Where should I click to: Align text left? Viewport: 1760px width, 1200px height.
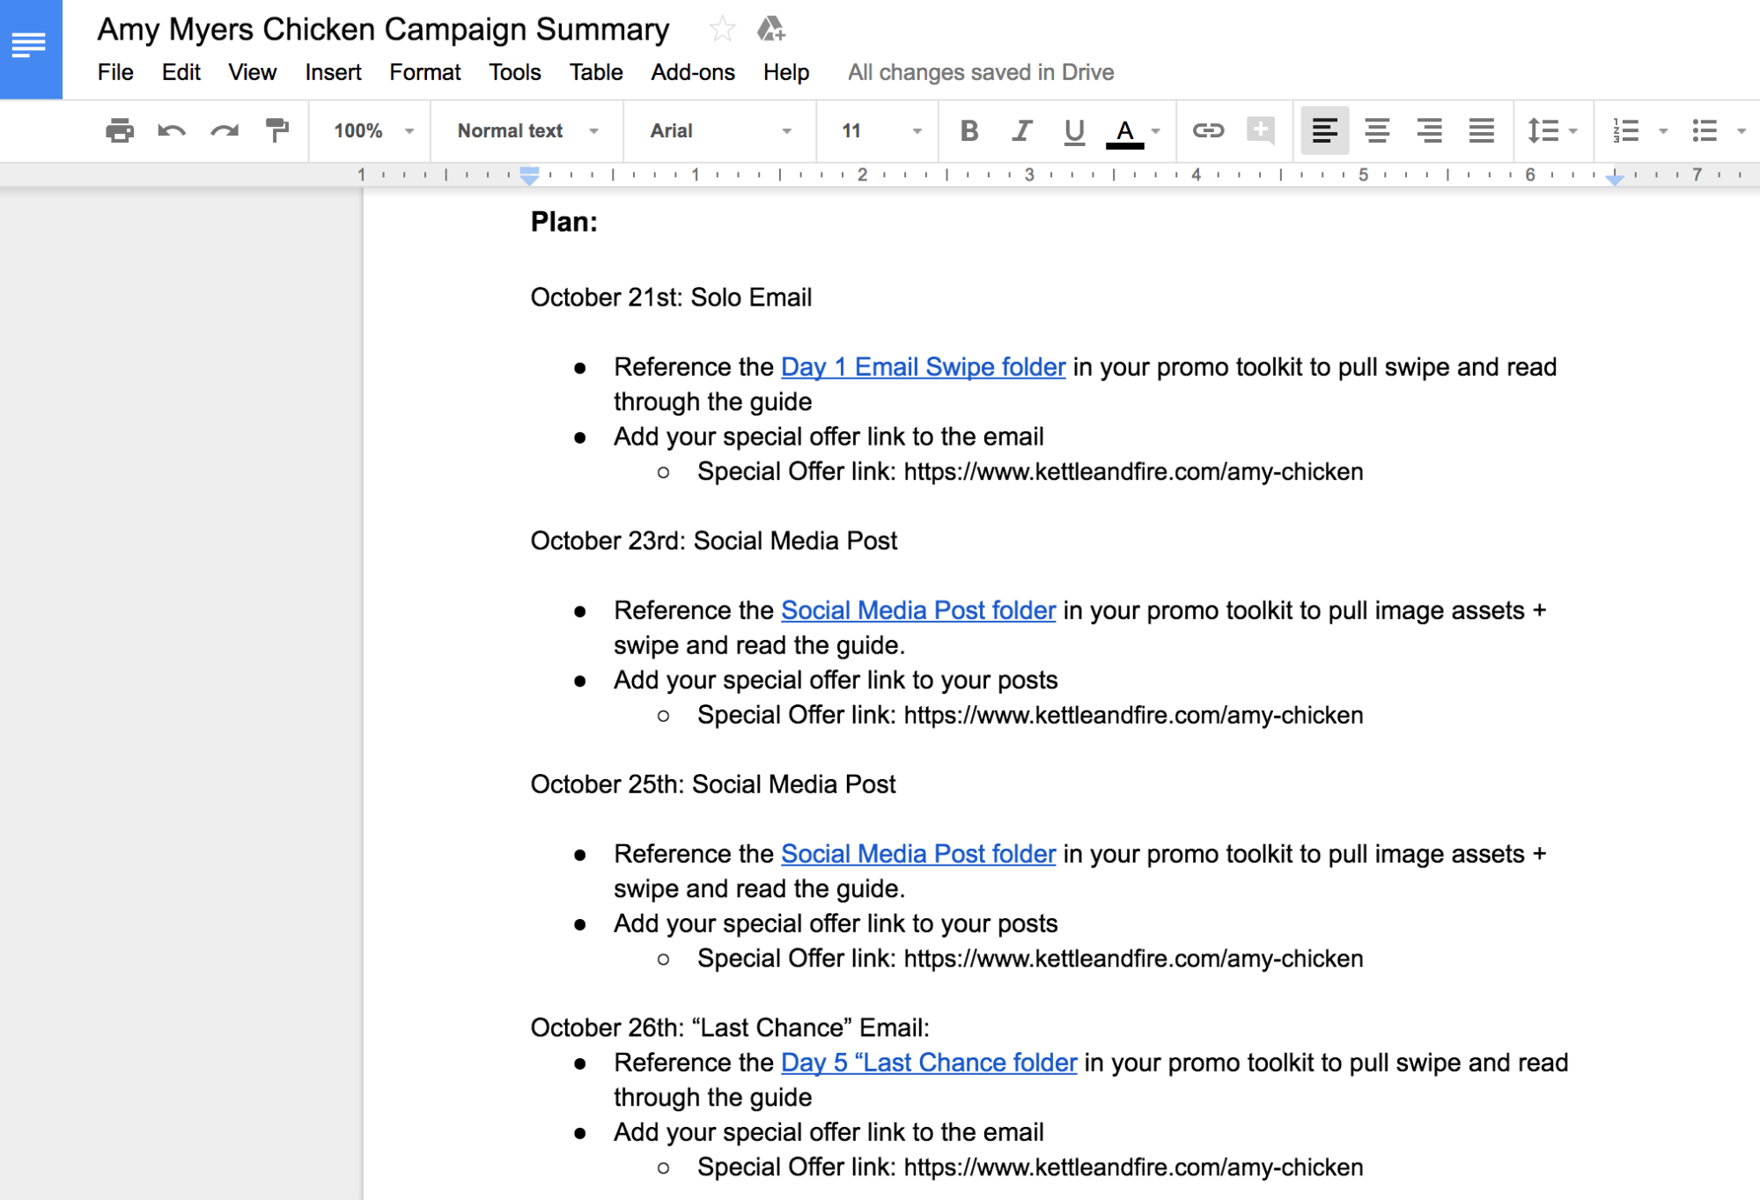[1324, 130]
